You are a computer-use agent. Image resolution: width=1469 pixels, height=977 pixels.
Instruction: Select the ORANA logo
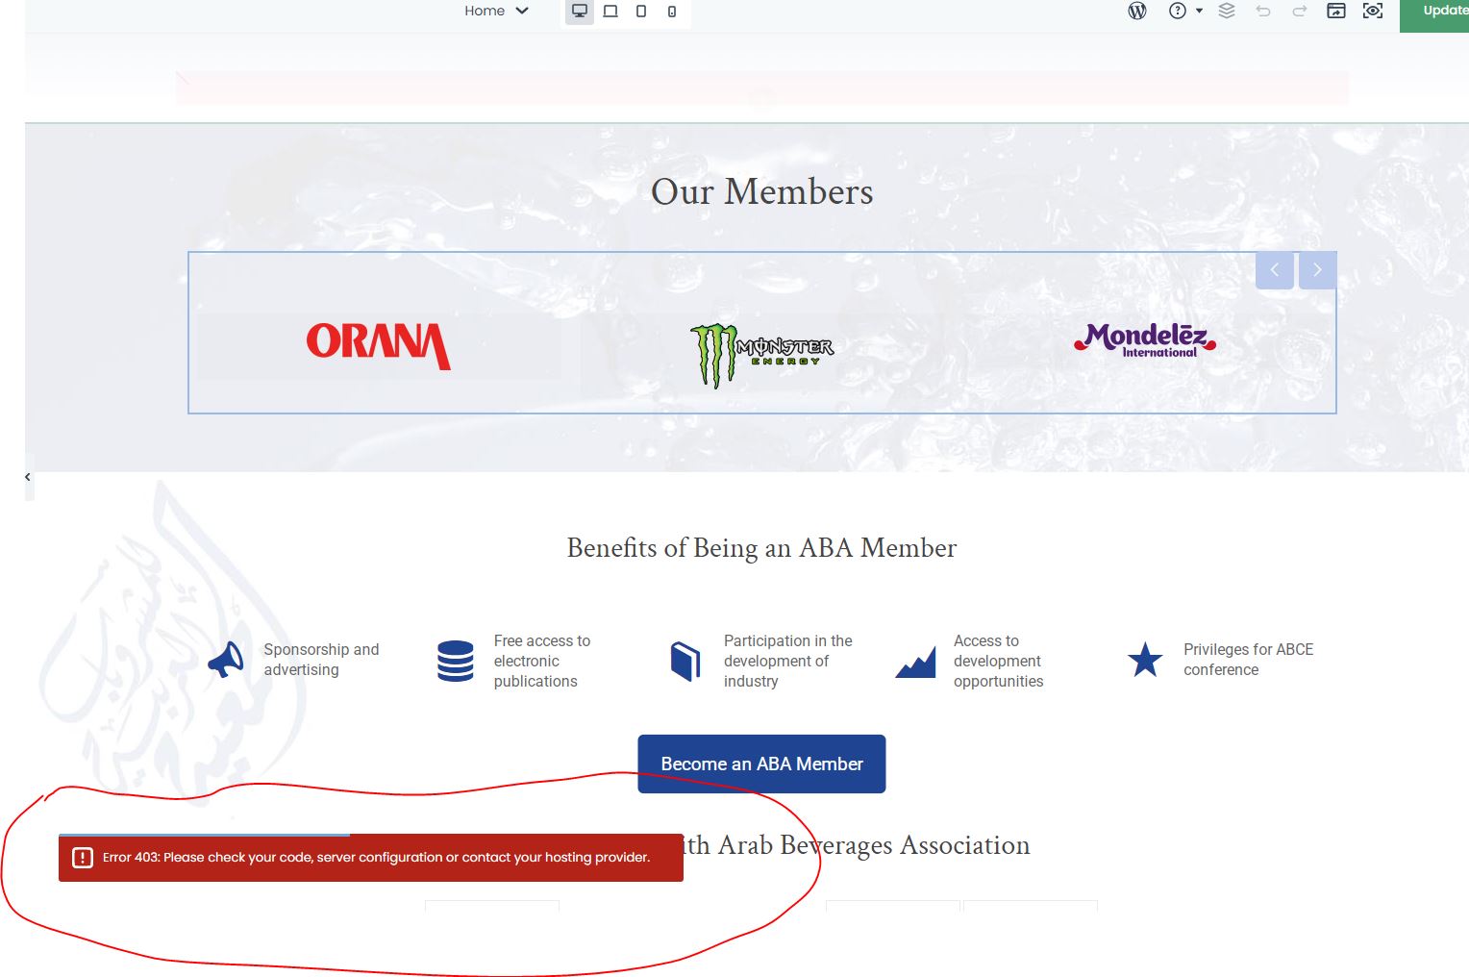379,345
